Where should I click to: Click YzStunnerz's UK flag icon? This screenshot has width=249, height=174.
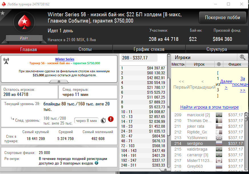(219, 138)
